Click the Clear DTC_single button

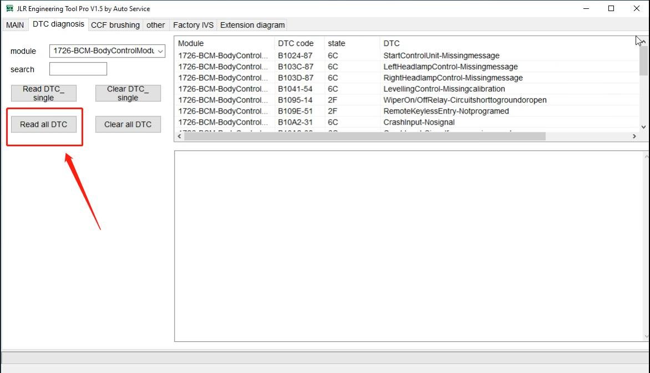point(128,93)
